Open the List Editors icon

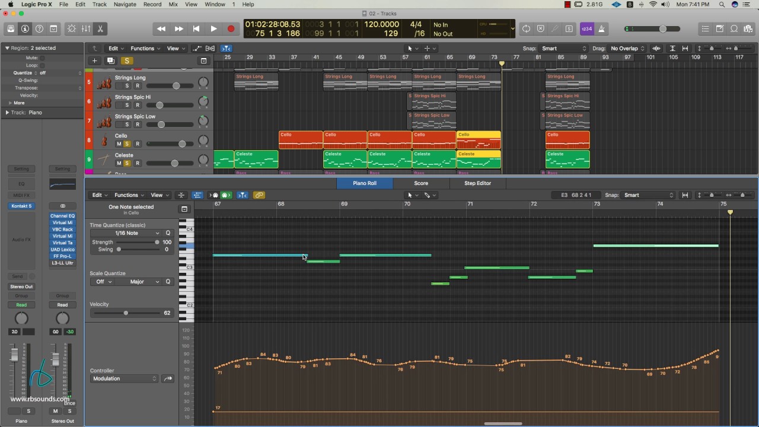tap(705, 28)
